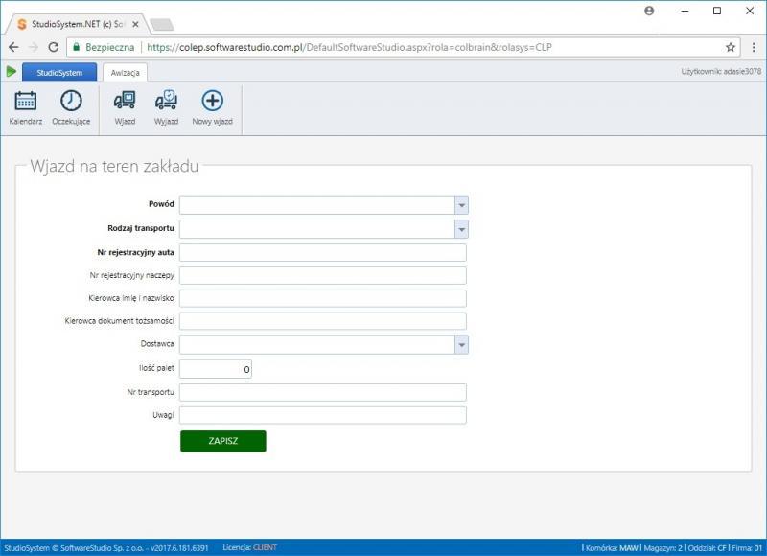Screen dimensions: 767x556
Task: Click the Uwagi input field
Action: pyautogui.click(x=323, y=416)
